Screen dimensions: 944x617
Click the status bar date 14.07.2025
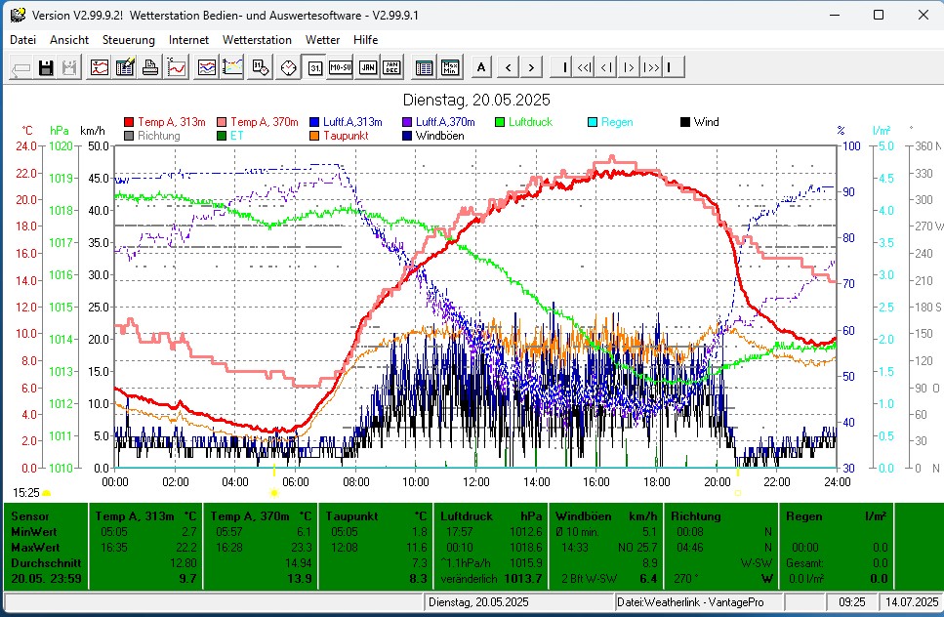[911, 602]
